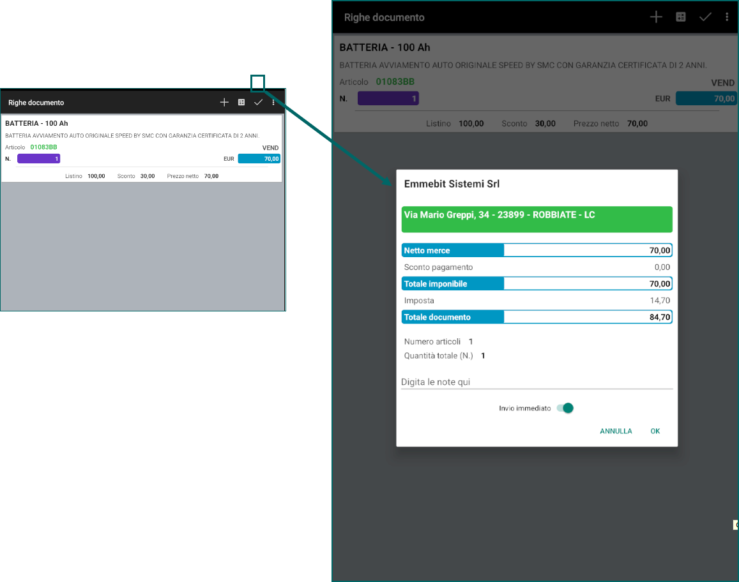Click the Righe documento title in the small window
The image size is (739, 582).
(36, 102)
